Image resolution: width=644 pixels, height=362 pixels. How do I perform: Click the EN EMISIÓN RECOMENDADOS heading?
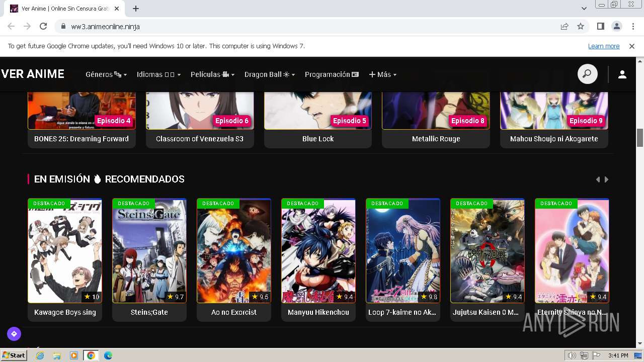coord(109,179)
